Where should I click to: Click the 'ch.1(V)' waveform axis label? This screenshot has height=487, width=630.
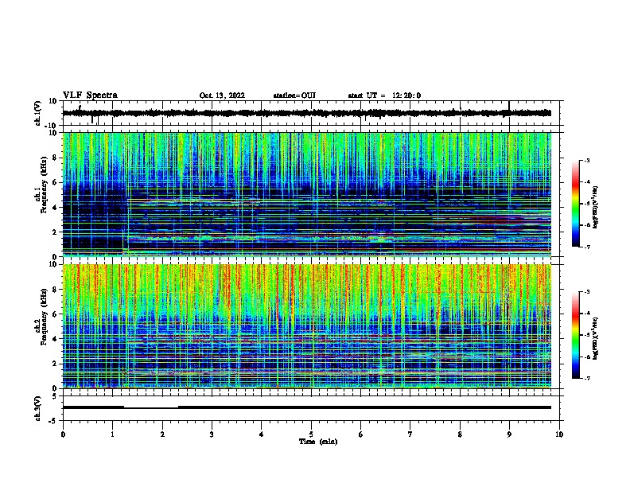pyautogui.click(x=38, y=113)
